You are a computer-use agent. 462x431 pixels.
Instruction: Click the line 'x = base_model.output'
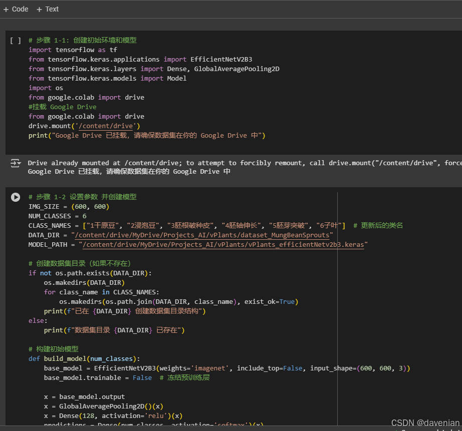point(84,397)
